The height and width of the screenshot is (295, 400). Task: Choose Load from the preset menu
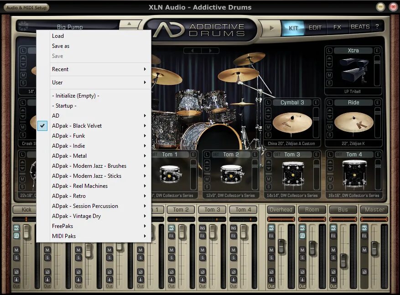(x=99, y=36)
